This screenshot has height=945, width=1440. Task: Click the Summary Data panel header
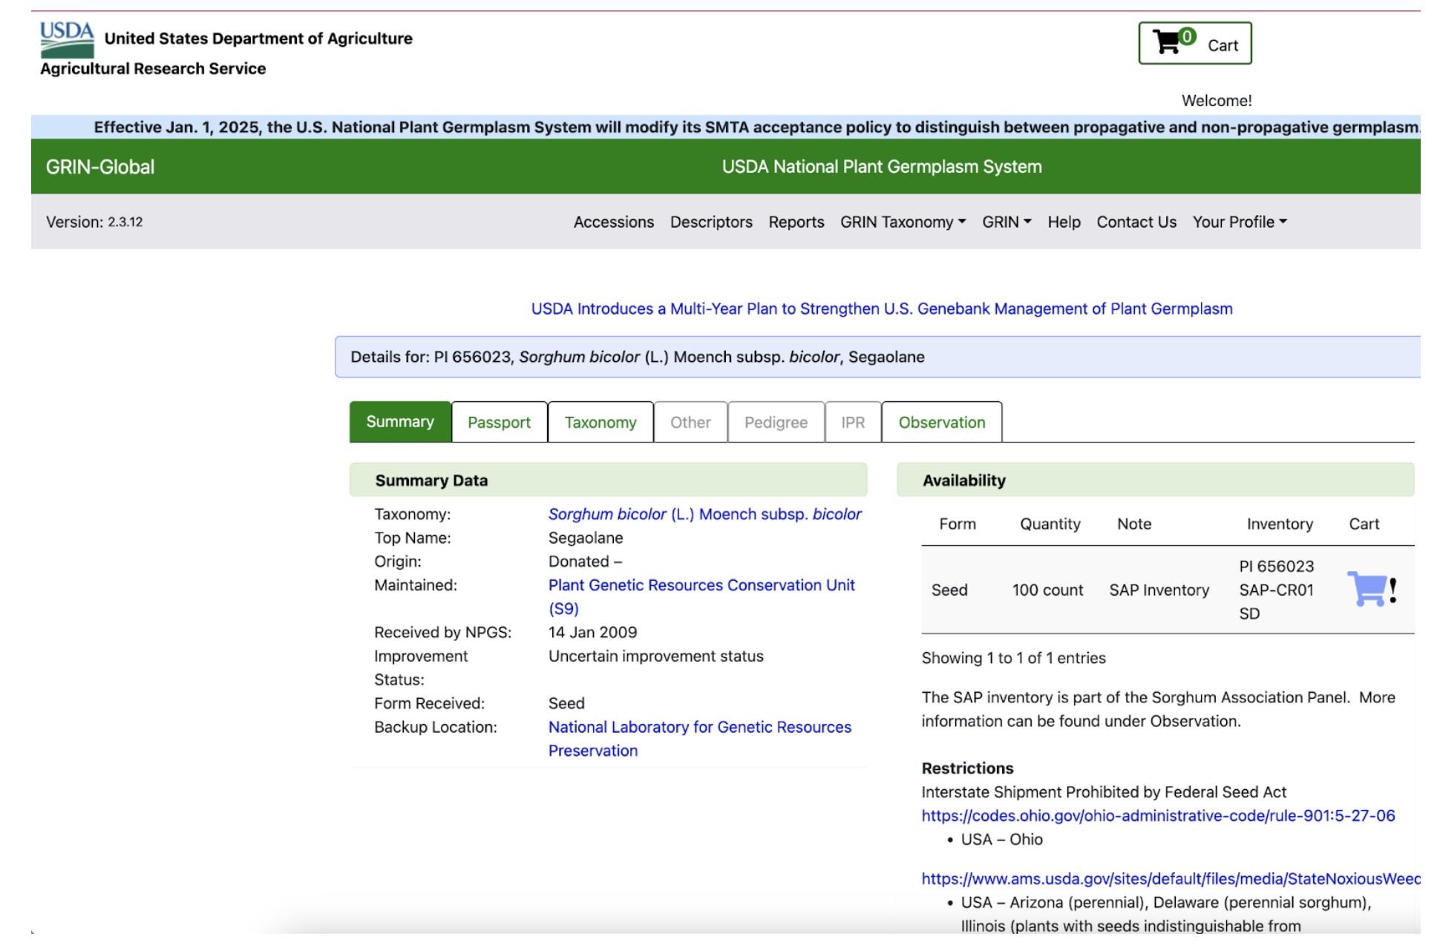coord(608,480)
